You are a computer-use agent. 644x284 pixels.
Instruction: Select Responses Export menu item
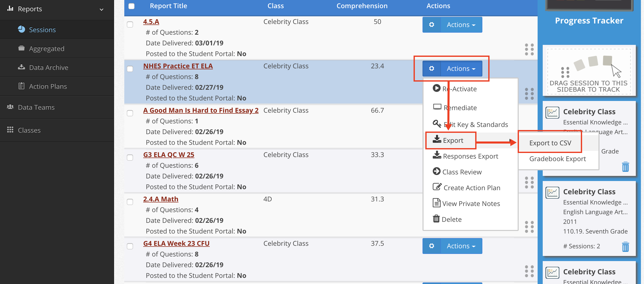(470, 156)
